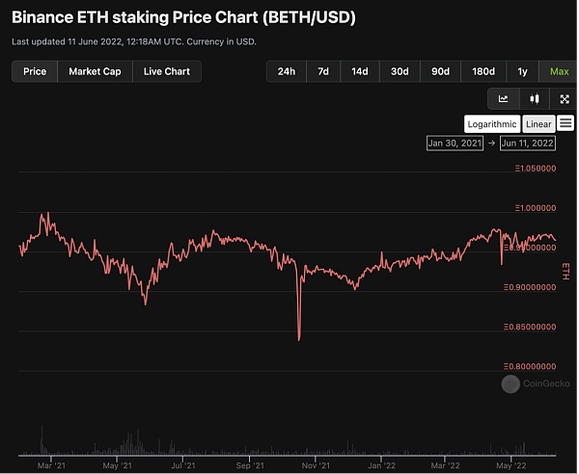Set time range to 7d

tap(323, 71)
